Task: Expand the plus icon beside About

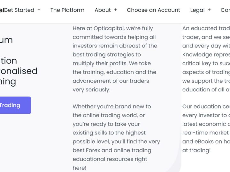Action: tap(115, 10)
